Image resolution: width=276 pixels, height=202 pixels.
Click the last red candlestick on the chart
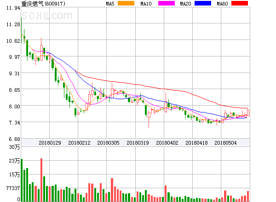click(248, 112)
